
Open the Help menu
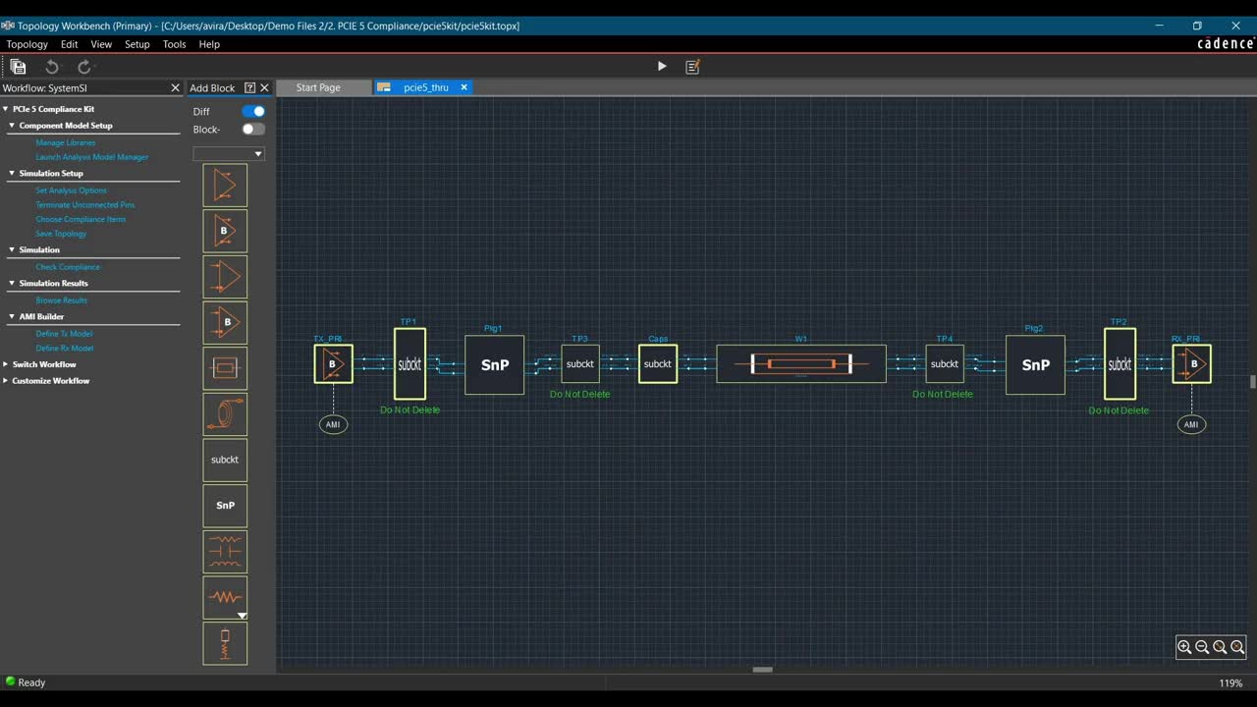(x=209, y=44)
